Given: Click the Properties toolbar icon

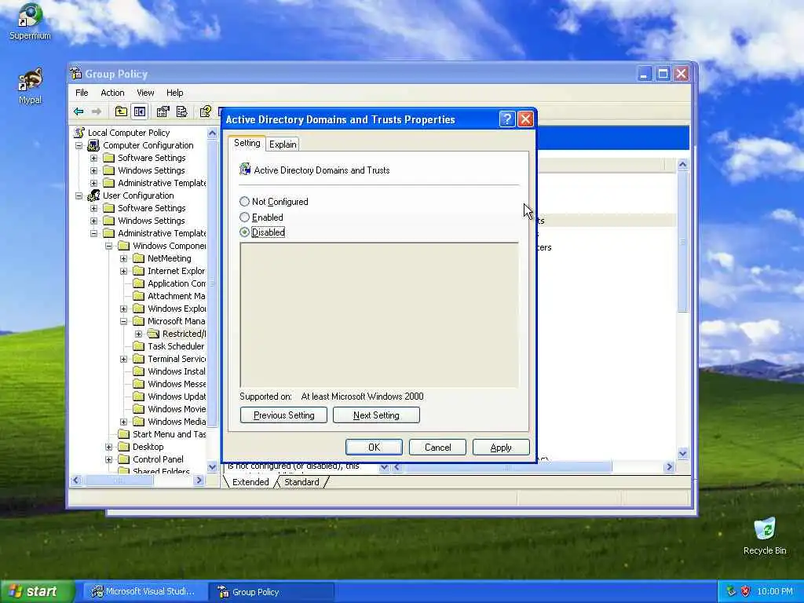Looking at the screenshot, I should coord(163,111).
